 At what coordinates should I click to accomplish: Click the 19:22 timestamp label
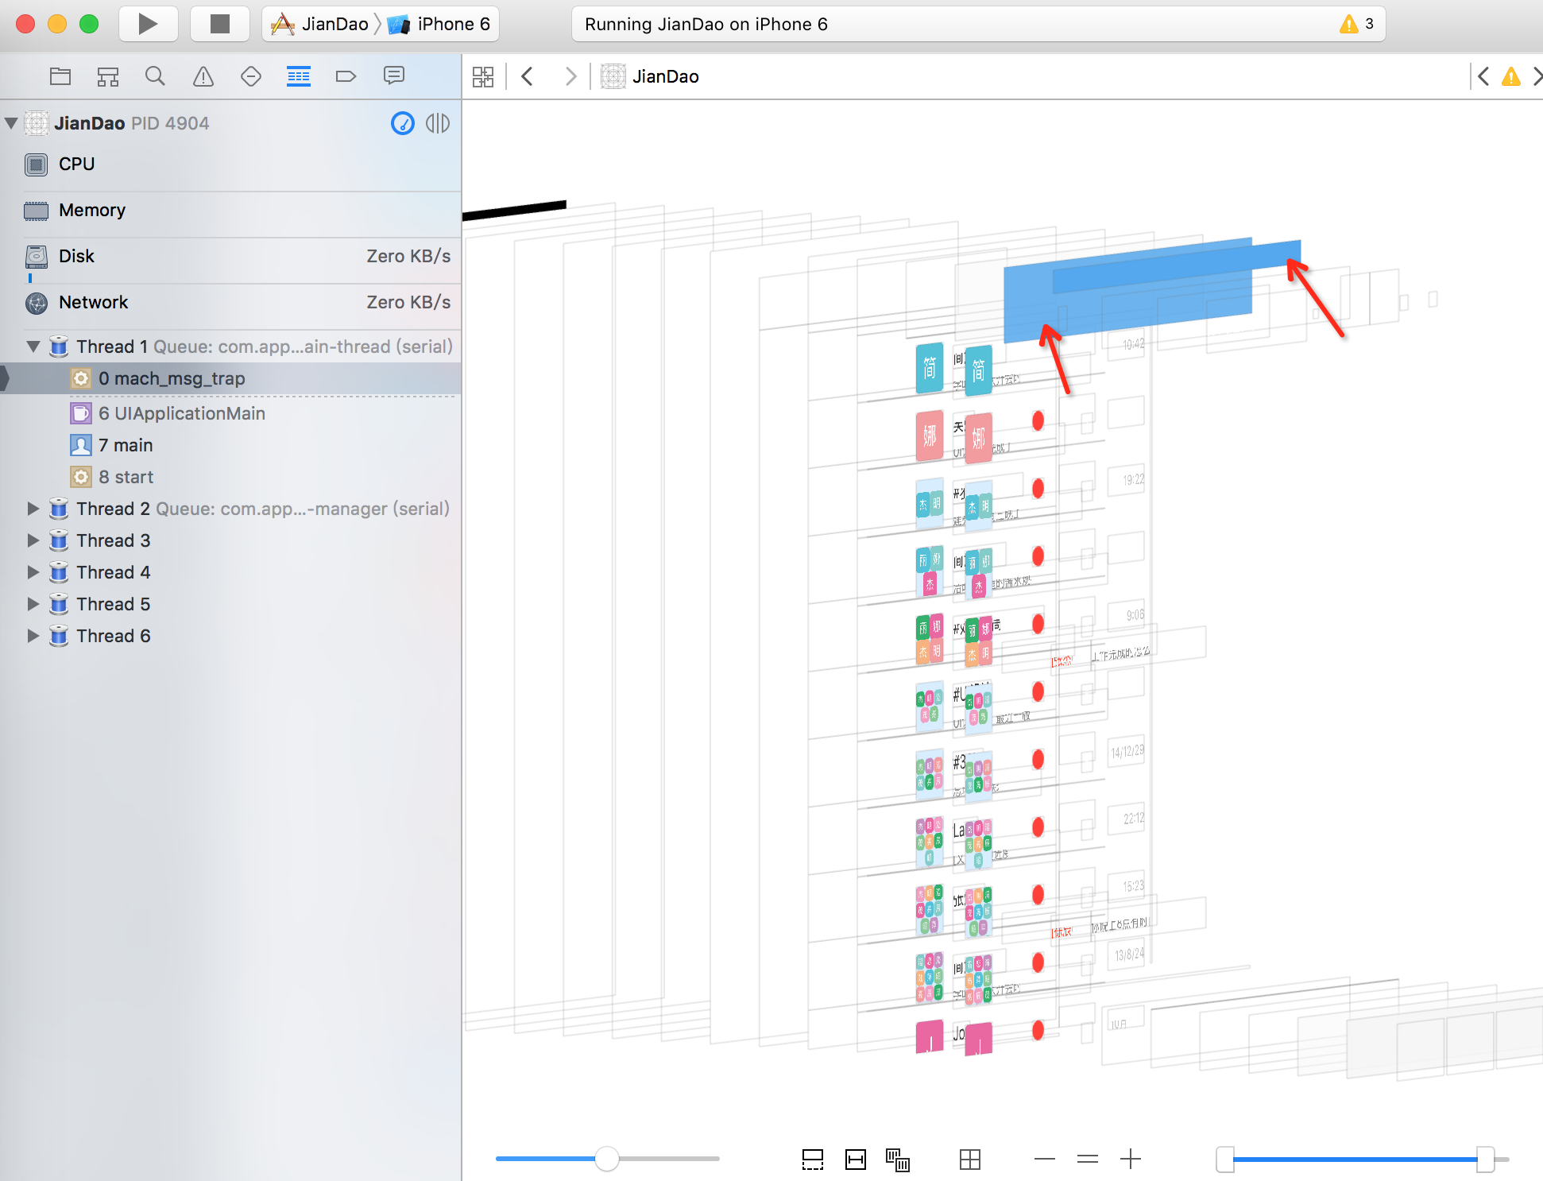(1134, 480)
